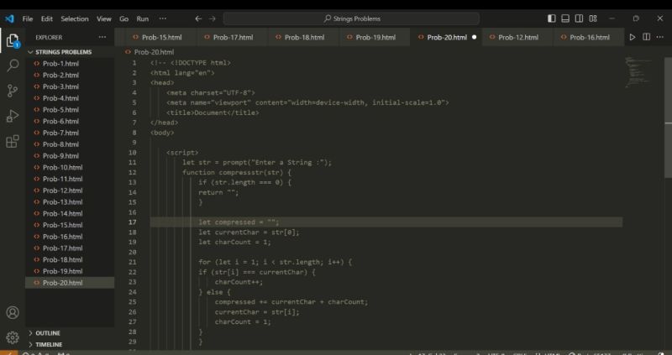Screen dimensions: 672x355
Task: Open the Extensions view
Action: pos(13,141)
